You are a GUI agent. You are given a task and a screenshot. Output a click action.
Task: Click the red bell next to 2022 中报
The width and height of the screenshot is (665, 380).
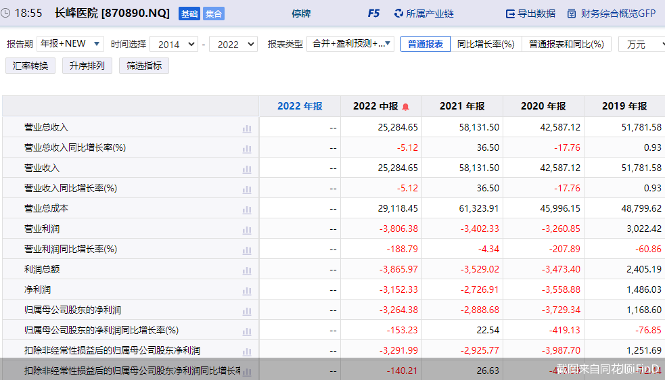point(406,107)
